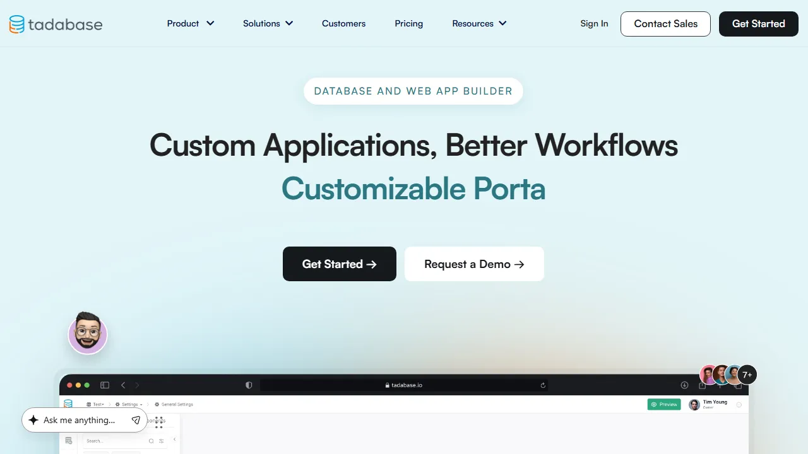Viewport: 808px width, 454px height.
Task: Click the Test breadcrumb dropdown in mockup
Action: click(x=95, y=404)
